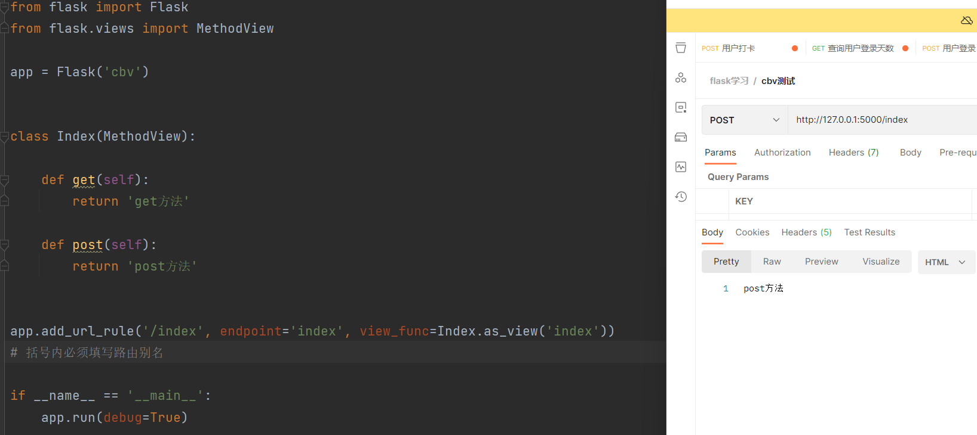Collapse the Index class fold marker
Screen dimensions: 977x435
[4, 136]
